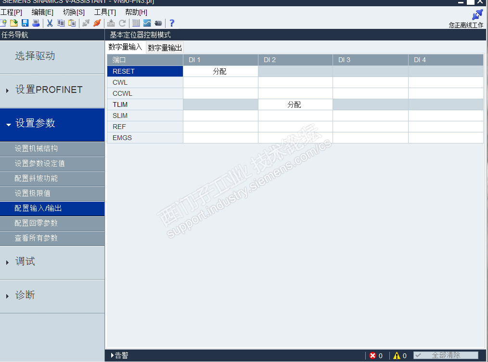The image size is (488, 362).
Task: Click the 诊断 navigation label
Action: (x=25, y=295)
